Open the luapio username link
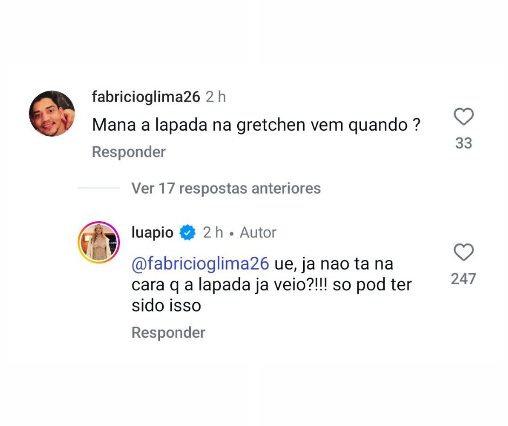The height and width of the screenshot is (426, 508). (x=152, y=233)
